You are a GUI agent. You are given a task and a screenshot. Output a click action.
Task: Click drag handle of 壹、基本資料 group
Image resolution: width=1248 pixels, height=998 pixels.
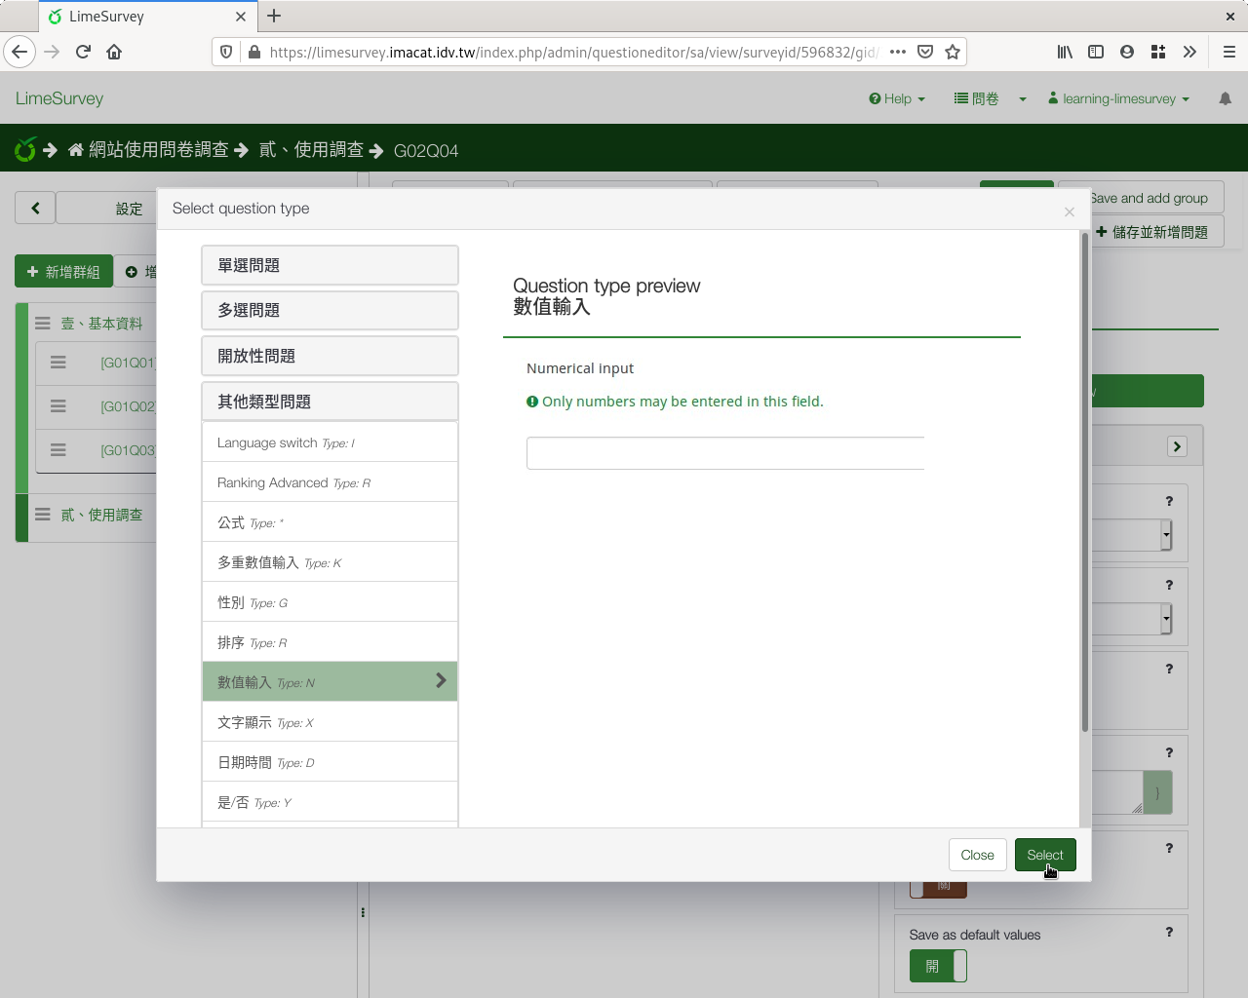[43, 323]
